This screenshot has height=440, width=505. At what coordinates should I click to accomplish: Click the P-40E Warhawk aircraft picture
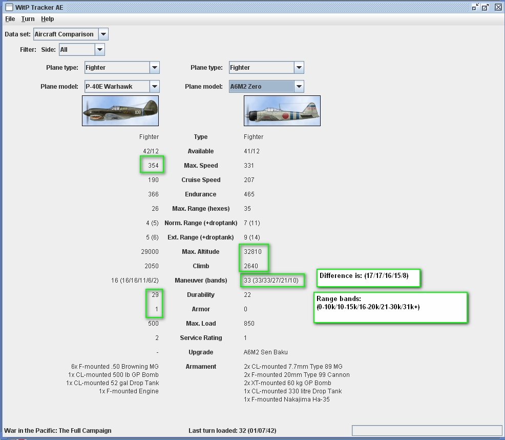pyautogui.click(x=120, y=111)
